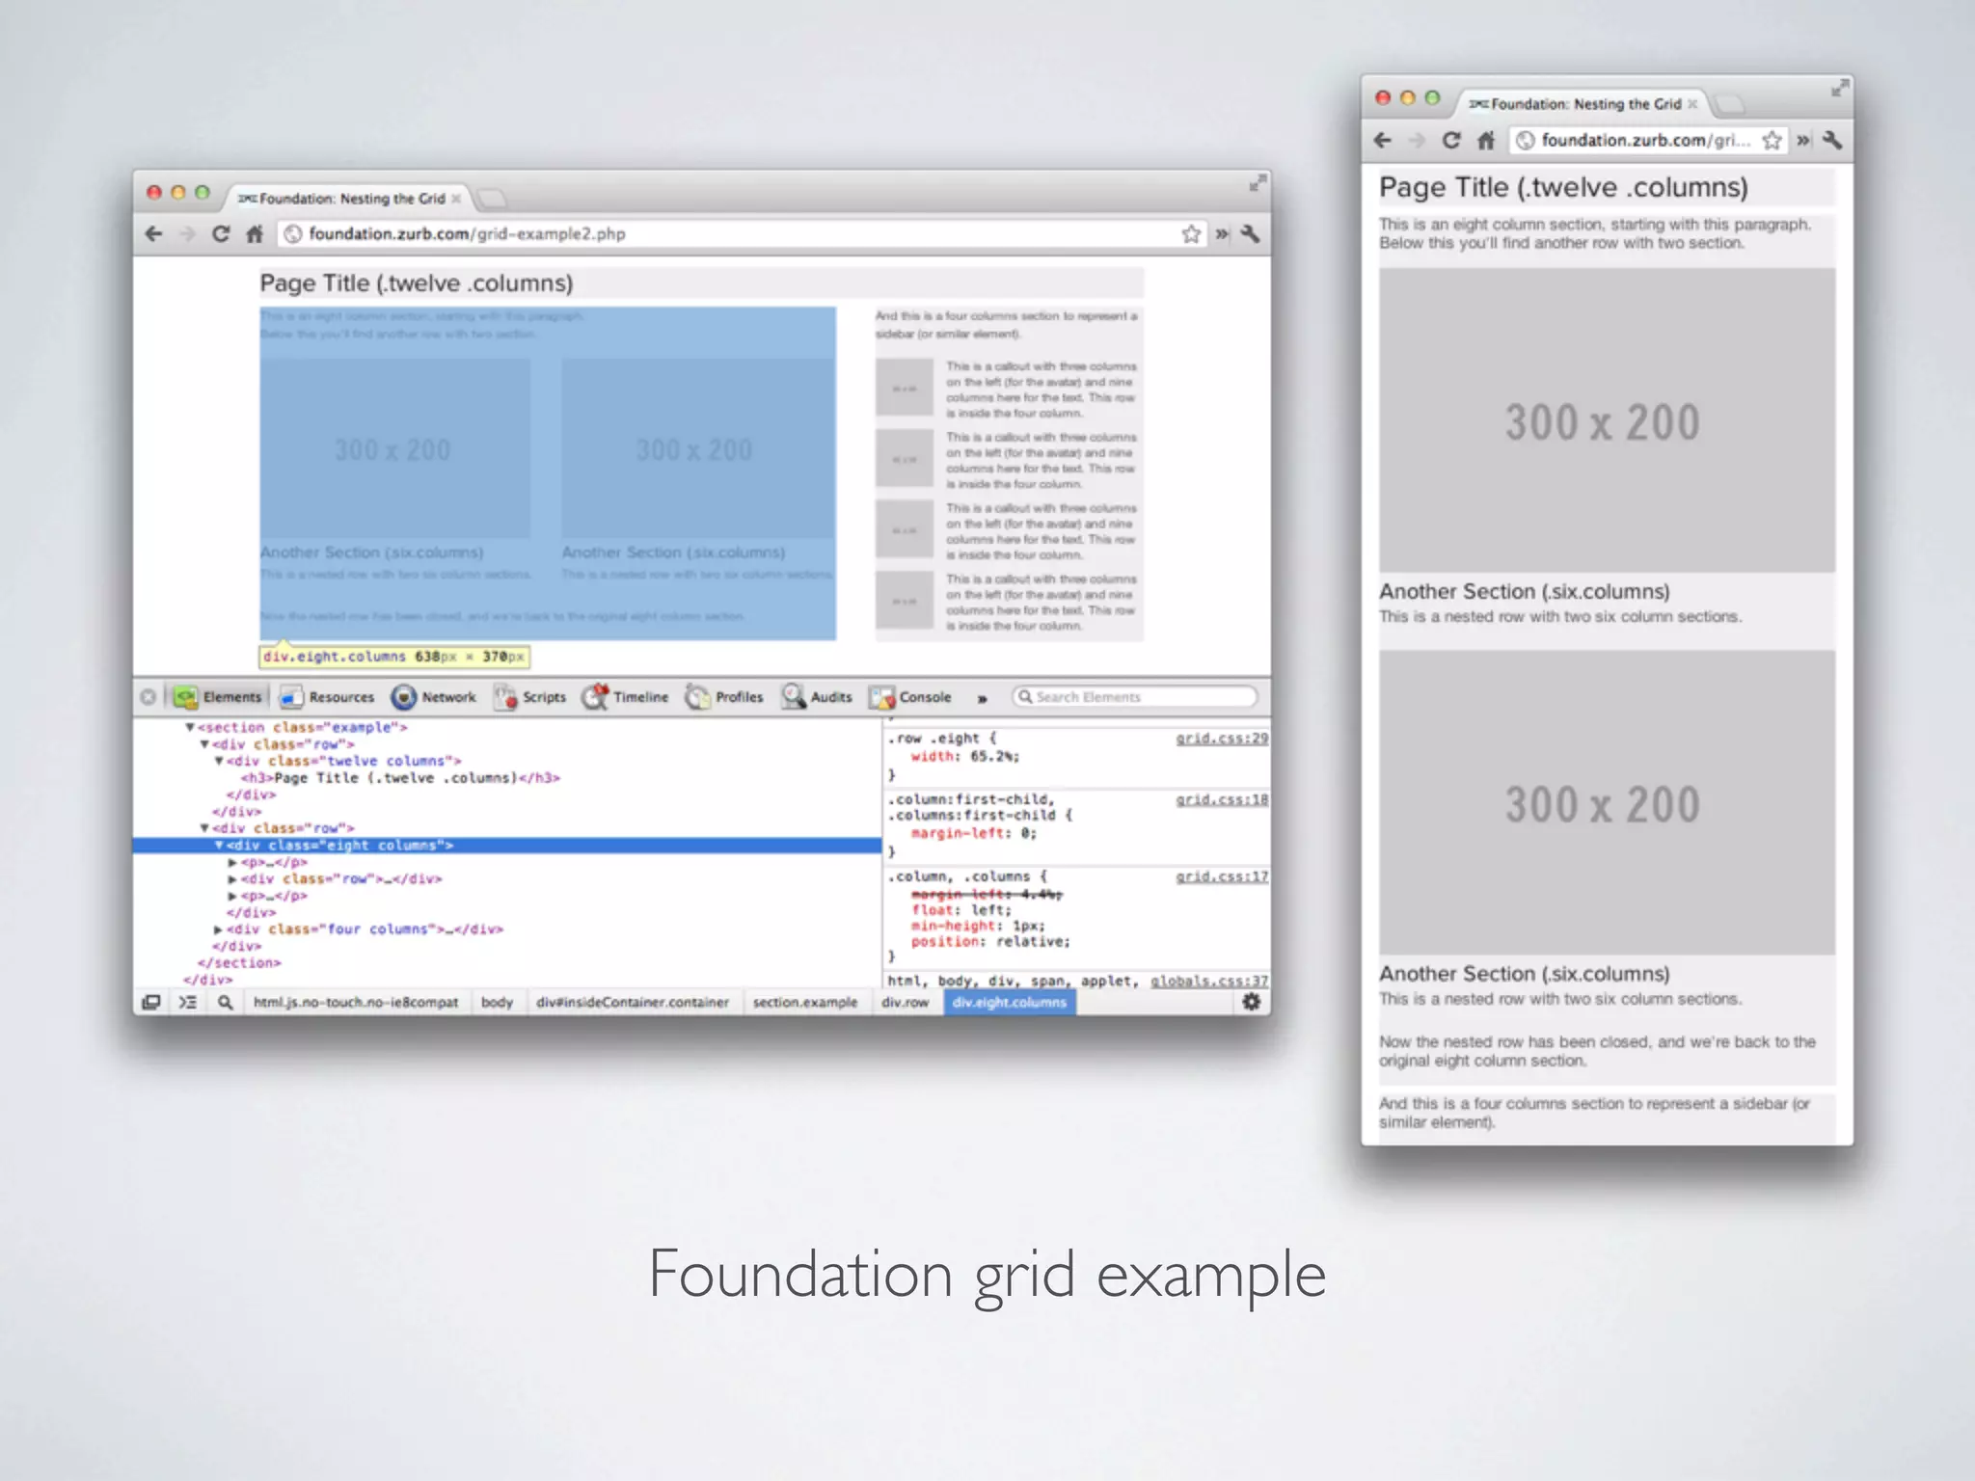Viewport: 1975px width, 1481px height.
Task: Select section.example breadcrumb
Action: click(x=805, y=1003)
